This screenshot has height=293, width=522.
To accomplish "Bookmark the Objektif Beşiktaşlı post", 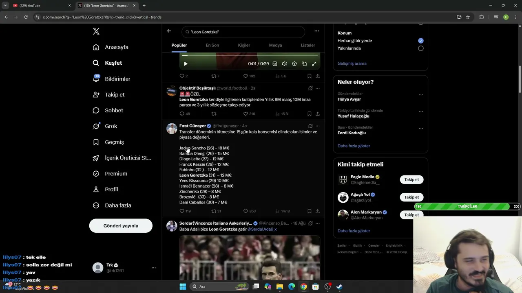I will tap(310, 114).
